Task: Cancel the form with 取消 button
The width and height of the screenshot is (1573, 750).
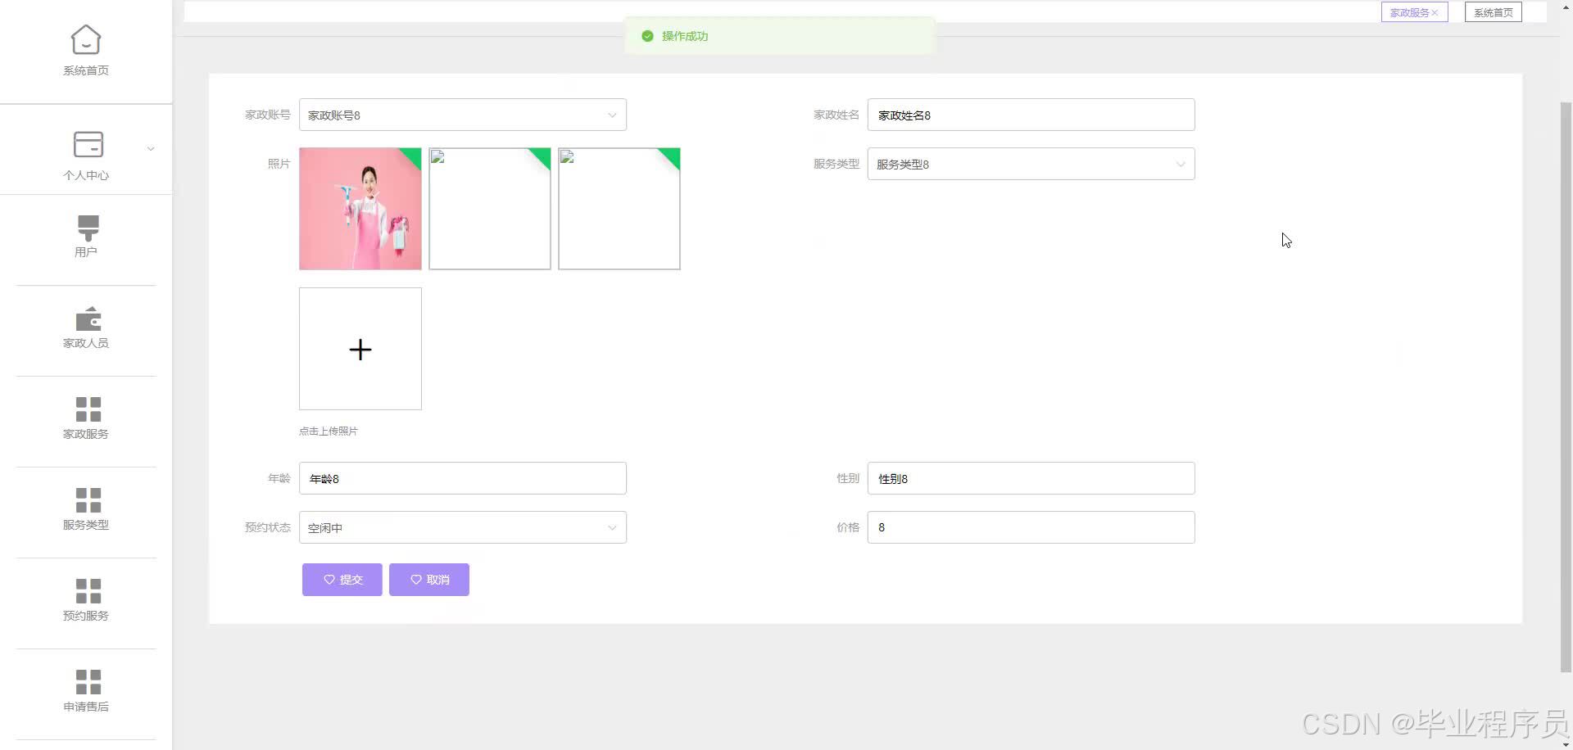Action: point(428,580)
